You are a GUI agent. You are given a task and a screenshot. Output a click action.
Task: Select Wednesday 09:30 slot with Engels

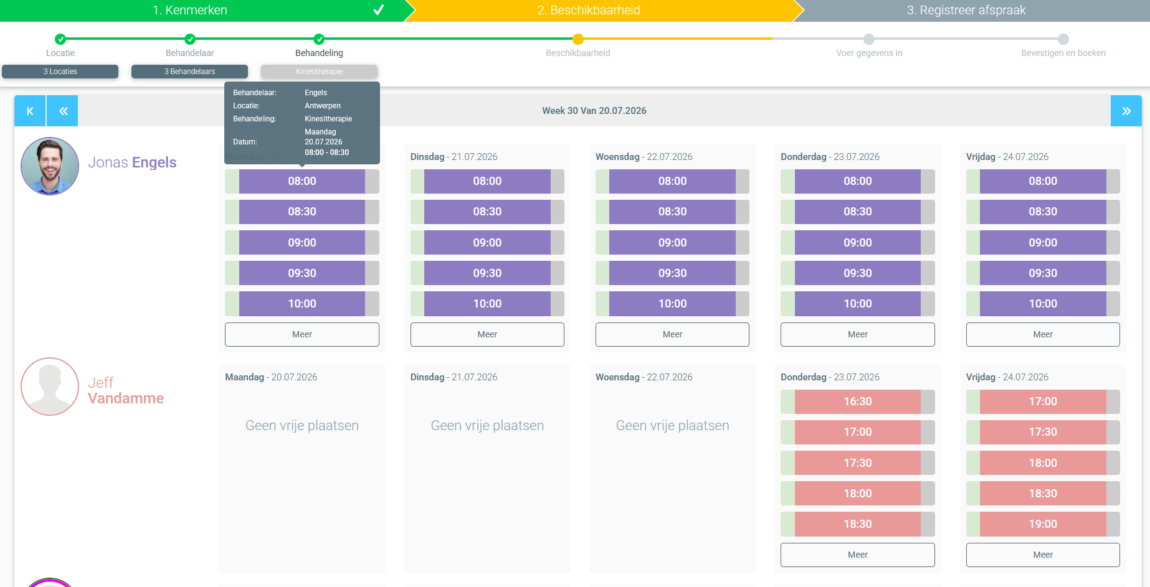pyautogui.click(x=672, y=273)
